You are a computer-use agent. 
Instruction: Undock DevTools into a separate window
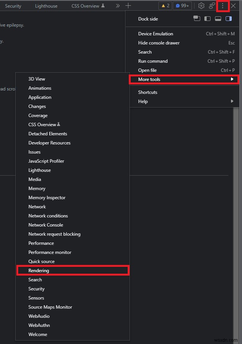pyautogui.click(x=196, y=19)
